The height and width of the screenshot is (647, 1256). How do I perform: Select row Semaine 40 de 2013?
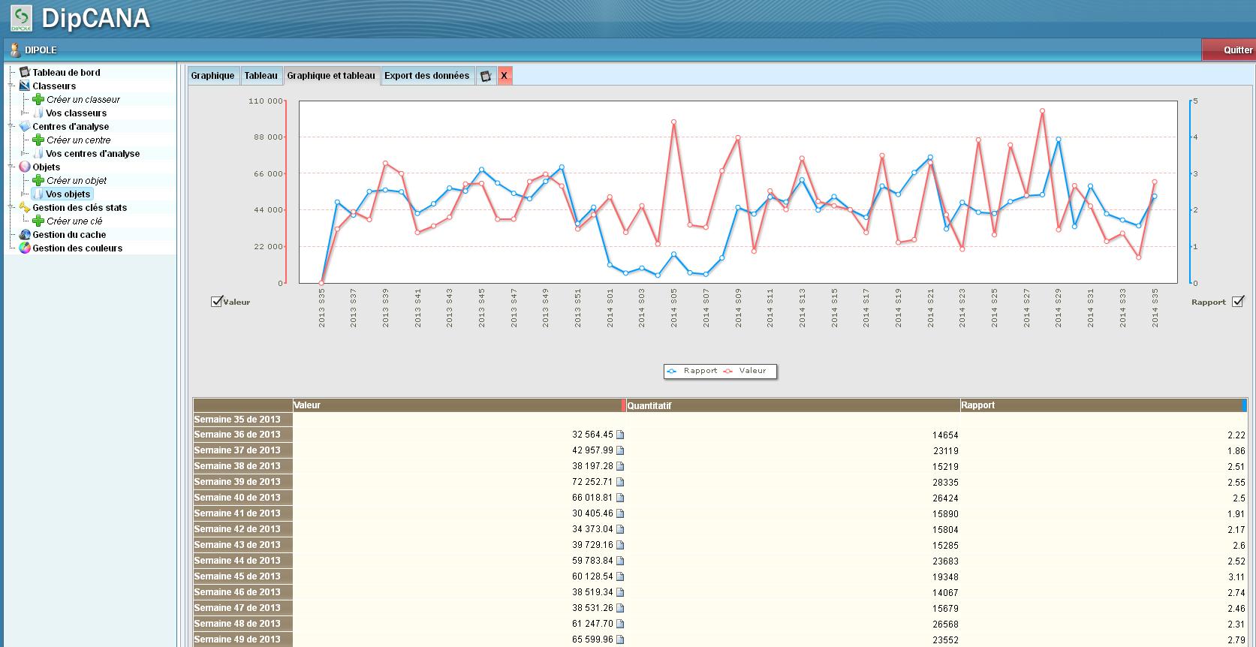click(242, 498)
